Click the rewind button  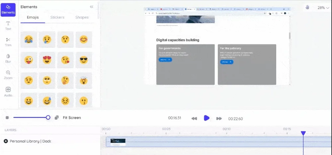195,118
